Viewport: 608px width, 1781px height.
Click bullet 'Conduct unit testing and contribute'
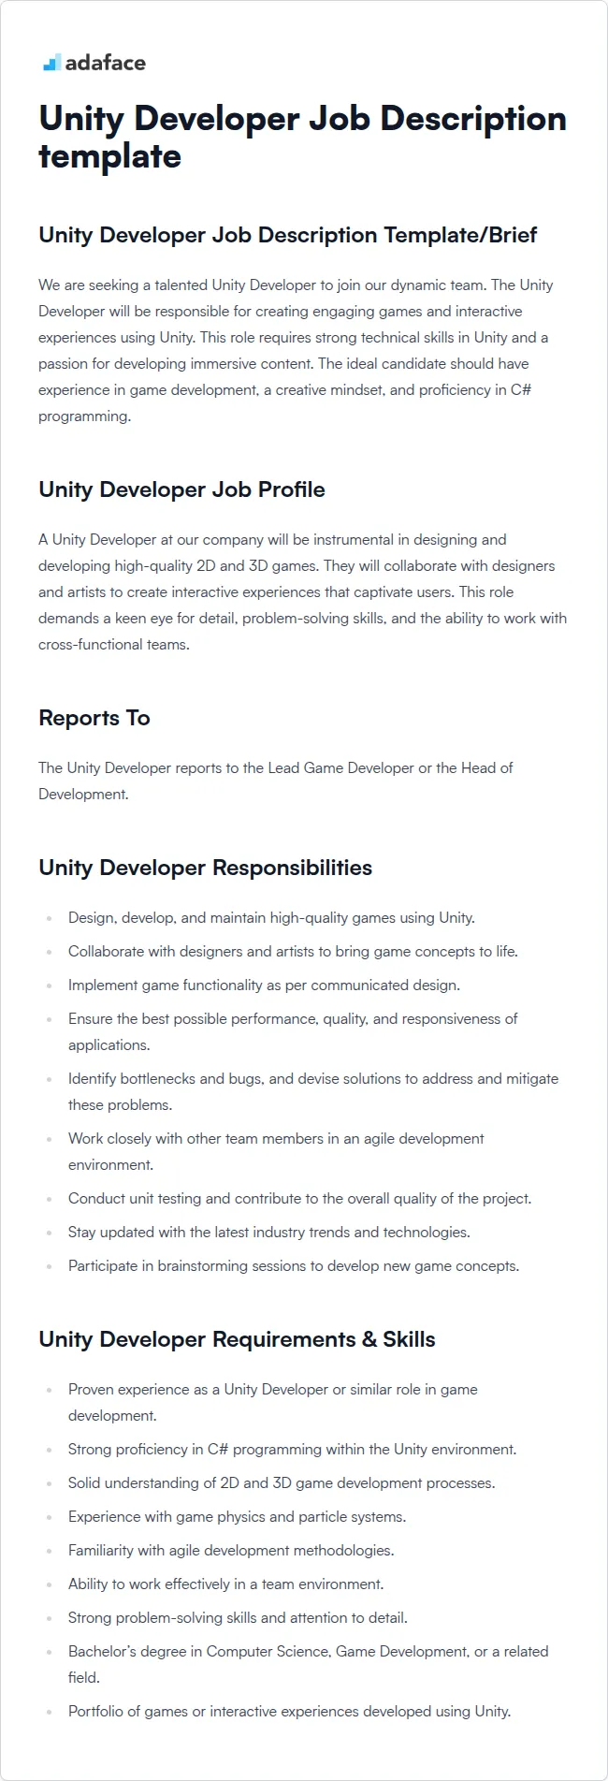(x=299, y=1199)
